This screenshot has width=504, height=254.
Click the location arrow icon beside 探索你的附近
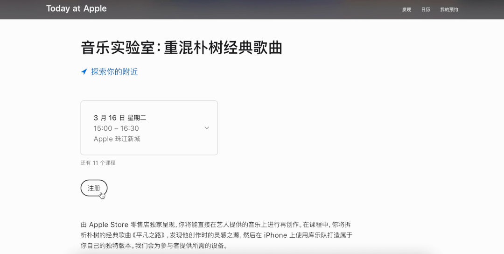coord(84,72)
